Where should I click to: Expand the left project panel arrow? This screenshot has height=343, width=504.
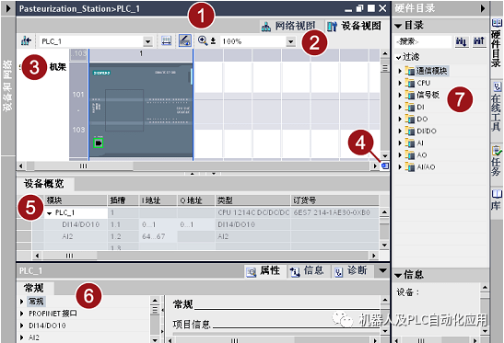[8, 8]
